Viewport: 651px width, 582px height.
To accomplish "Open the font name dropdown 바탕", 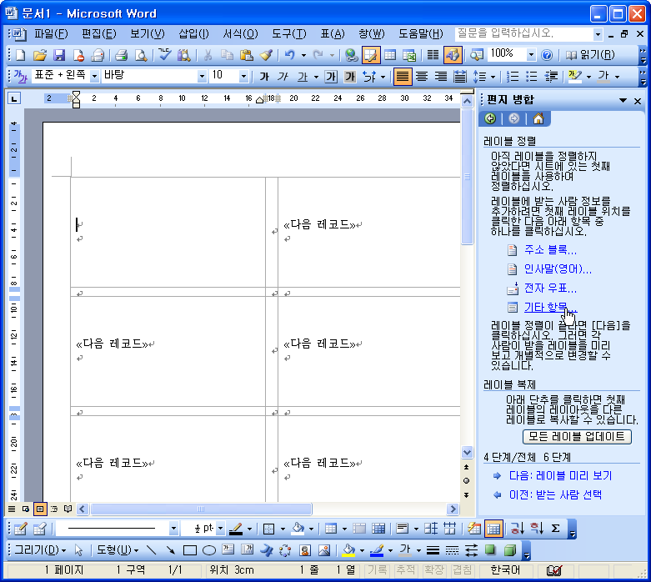I will (202, 77).
